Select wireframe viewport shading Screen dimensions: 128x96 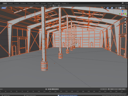(118, 8)
